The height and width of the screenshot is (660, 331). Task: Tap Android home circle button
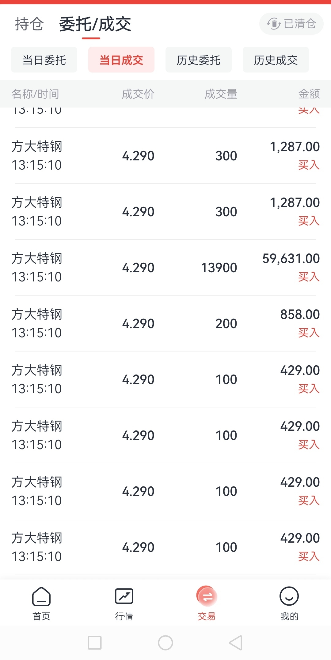pos(165,643)
